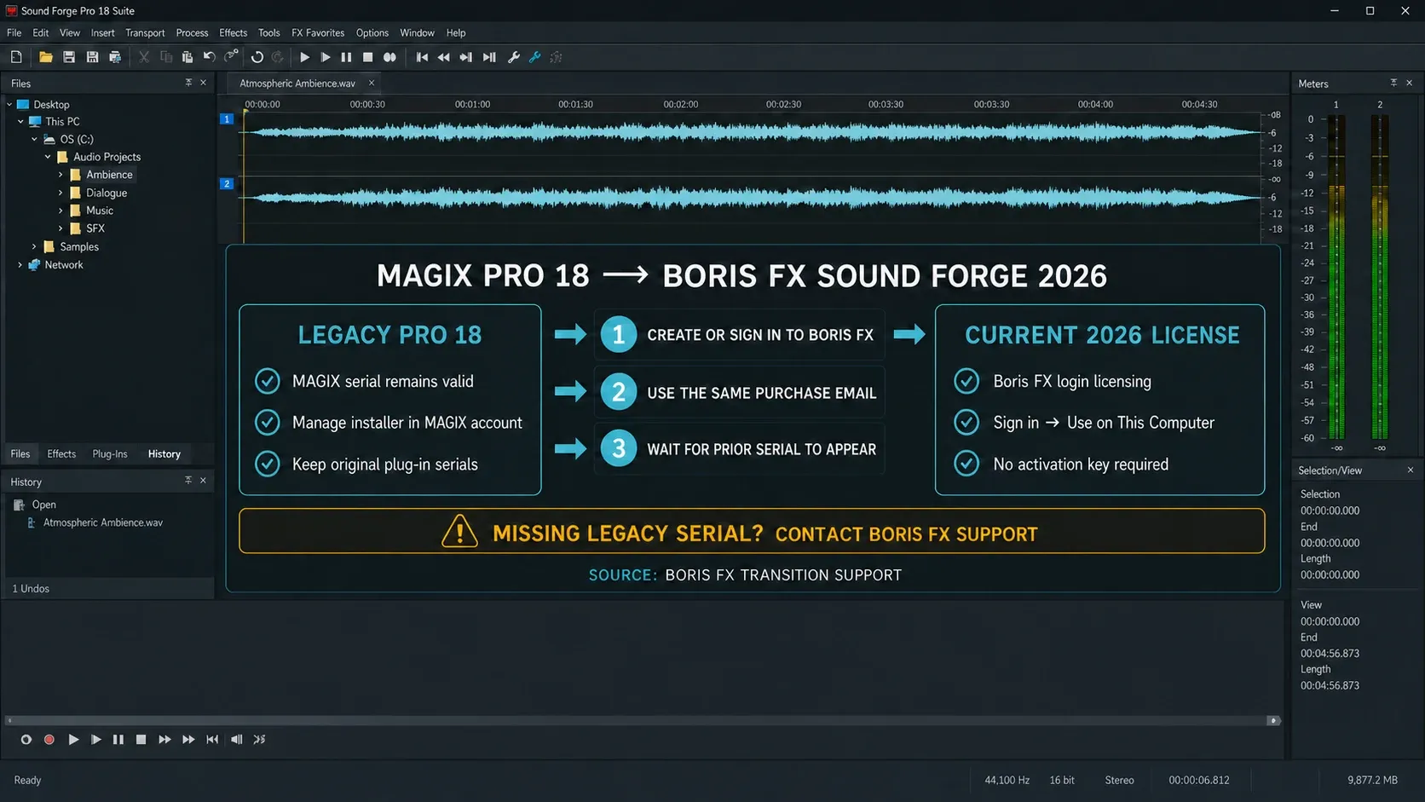The height and width of the screenshot is (802, 1425).
Task: Click the Cut scissors icon
Action: point(144,57)
